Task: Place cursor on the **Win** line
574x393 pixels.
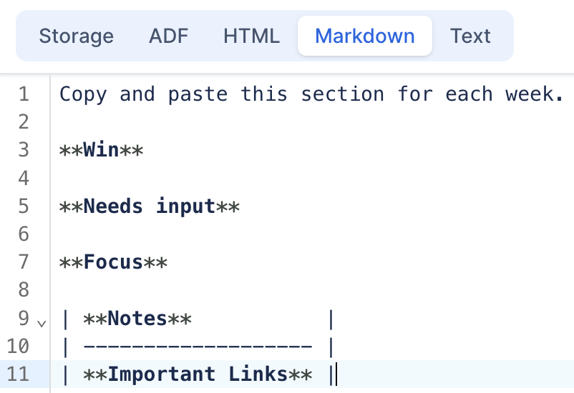Action: [x=102, y=150]
